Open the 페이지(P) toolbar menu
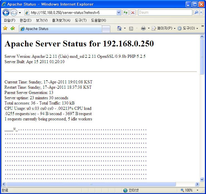 point(163,28)
